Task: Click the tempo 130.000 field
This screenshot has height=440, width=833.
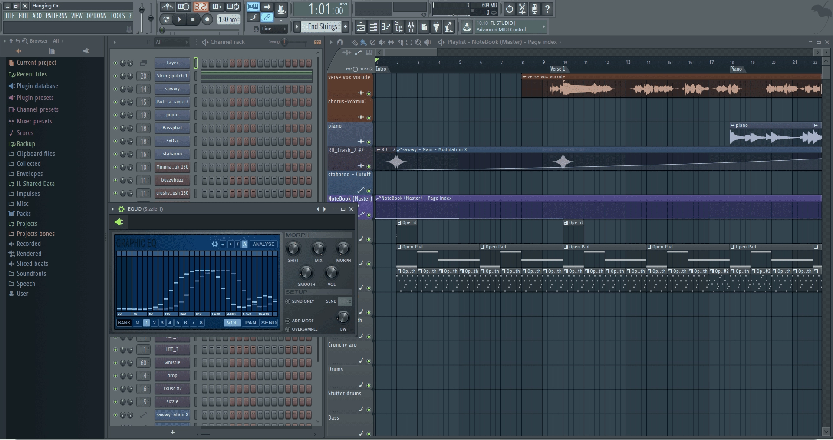Action: pos(228,20)
